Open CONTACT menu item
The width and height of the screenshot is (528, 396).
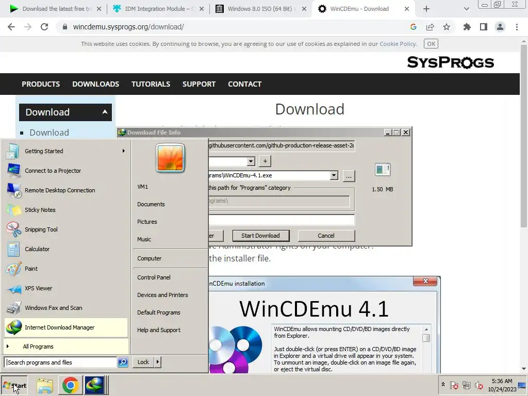pos(245,84)
